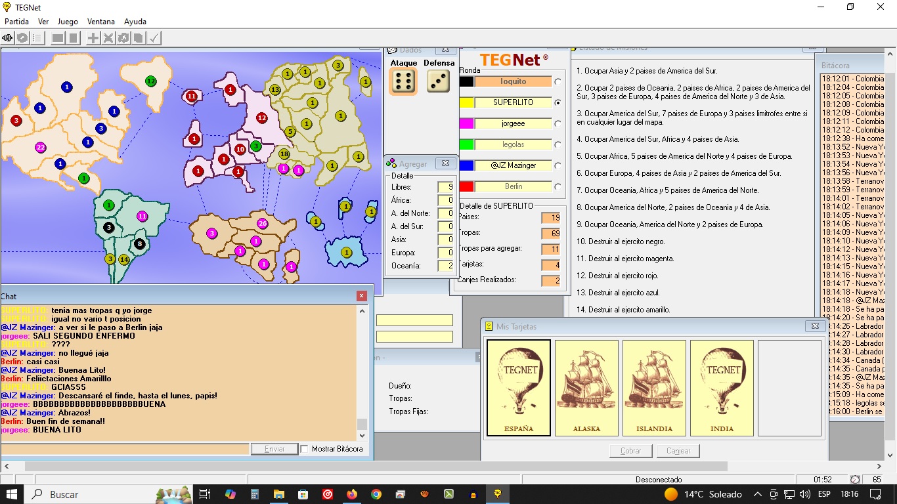Click the chat window vertical scrollbar
897x504 pixels.
[362, 373]
